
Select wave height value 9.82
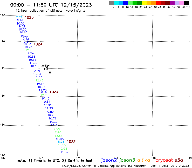pyautogui.click(x=22, y=26)
